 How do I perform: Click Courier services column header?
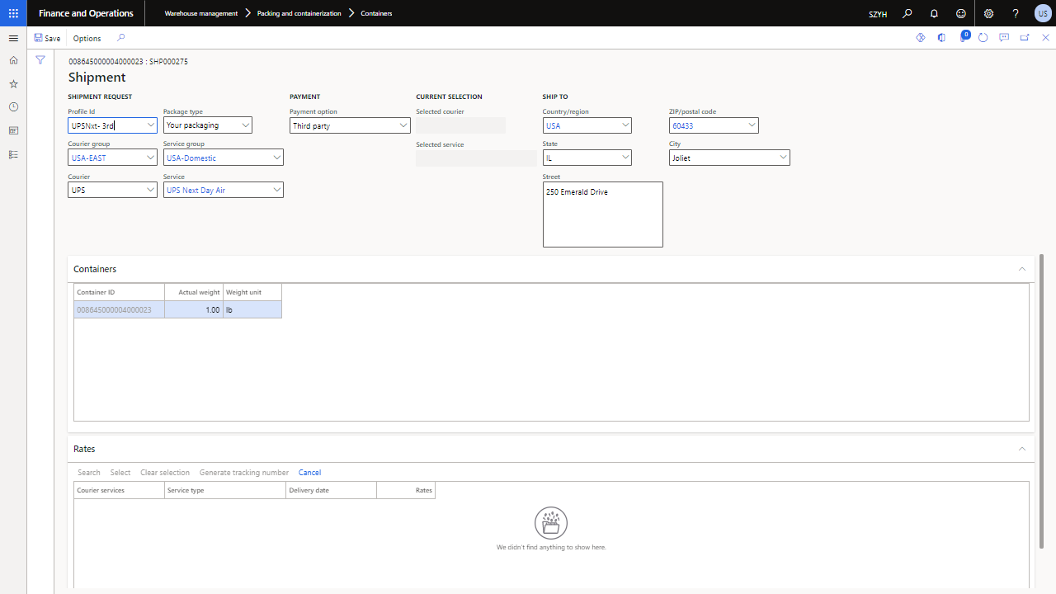click(119, 490)
